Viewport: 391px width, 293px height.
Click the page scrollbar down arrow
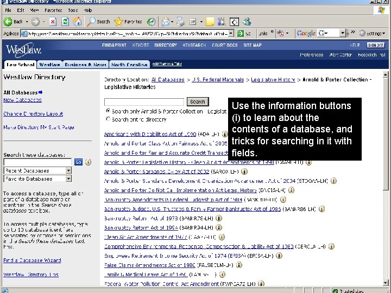(x=385, y=283)
